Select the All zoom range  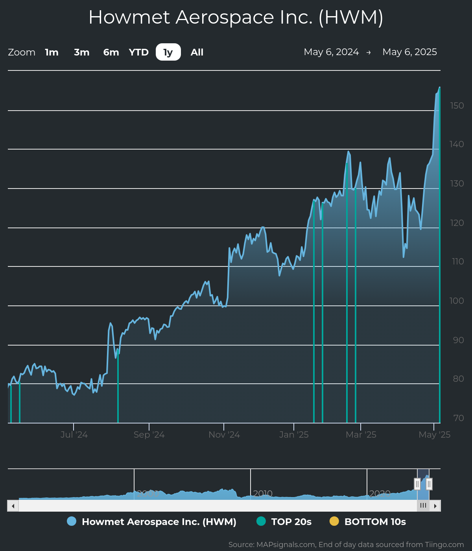click(x=197, y=52)
